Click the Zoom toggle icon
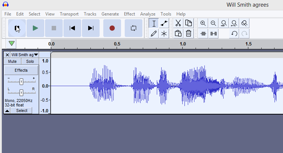The height and width of the screenshot is (153, 283). [244, 23]
